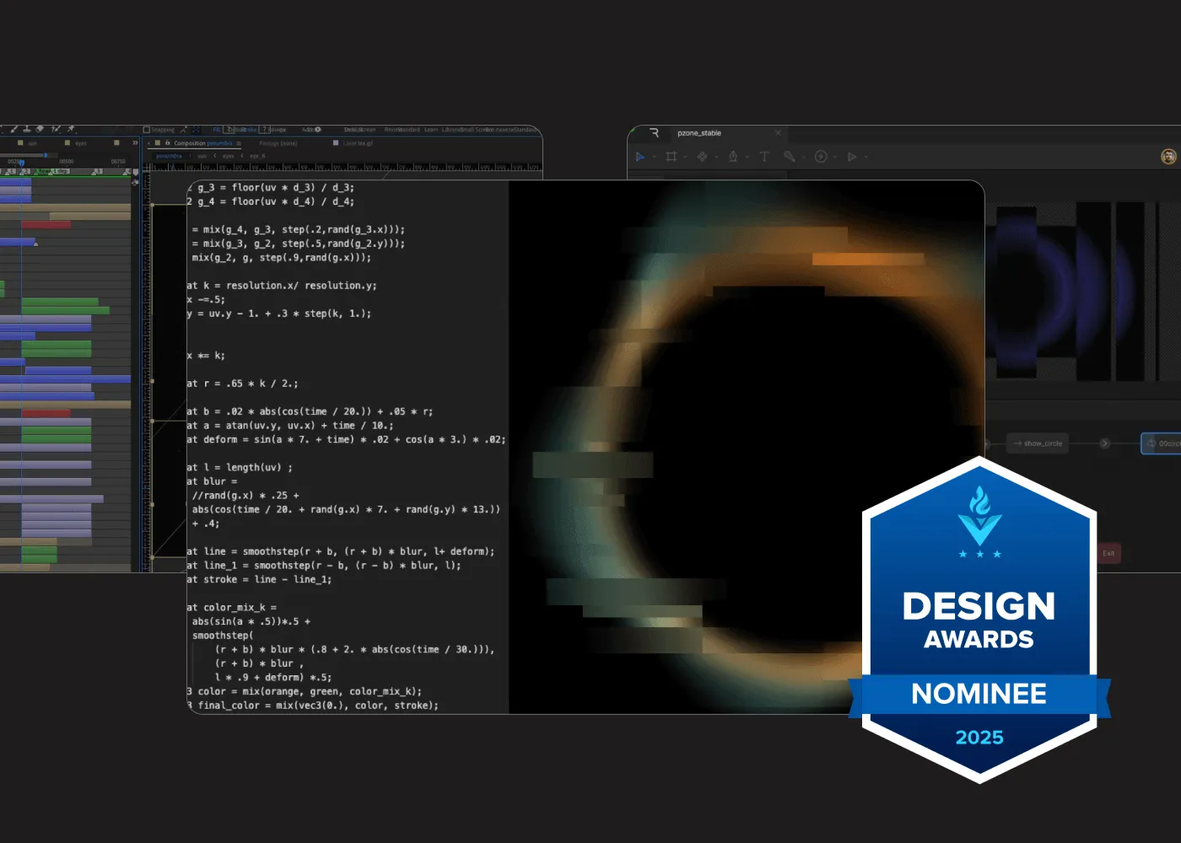Open dropdown arrow beside the bone/brush tool
The height and width of the screenshot is (843, 1181).
click(x=804, y=157)
